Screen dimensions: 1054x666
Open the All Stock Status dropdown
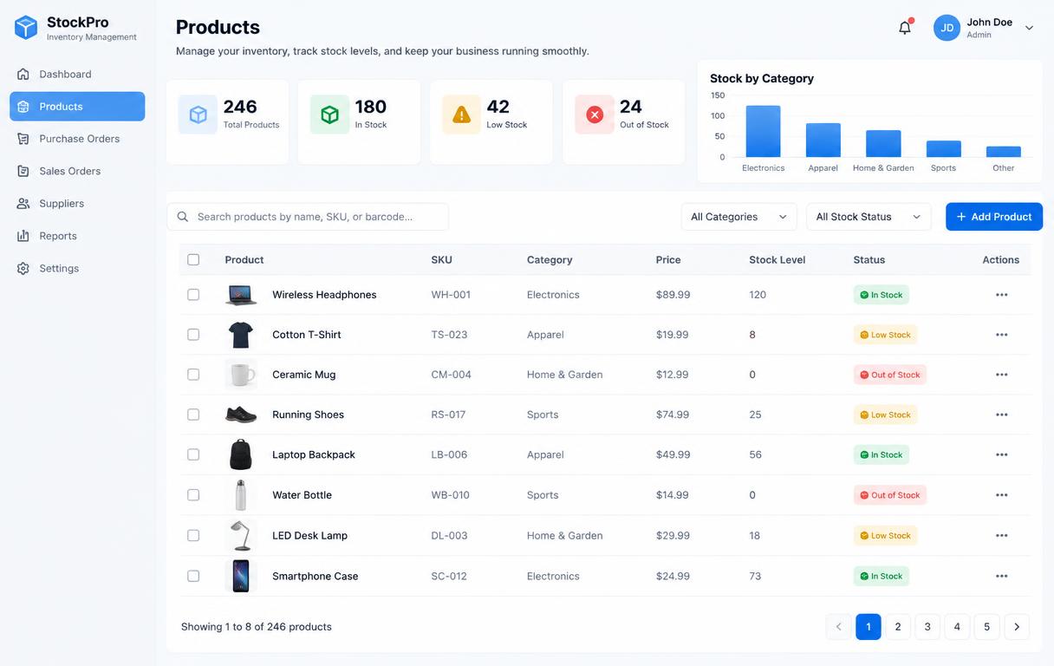pos(869,217)
